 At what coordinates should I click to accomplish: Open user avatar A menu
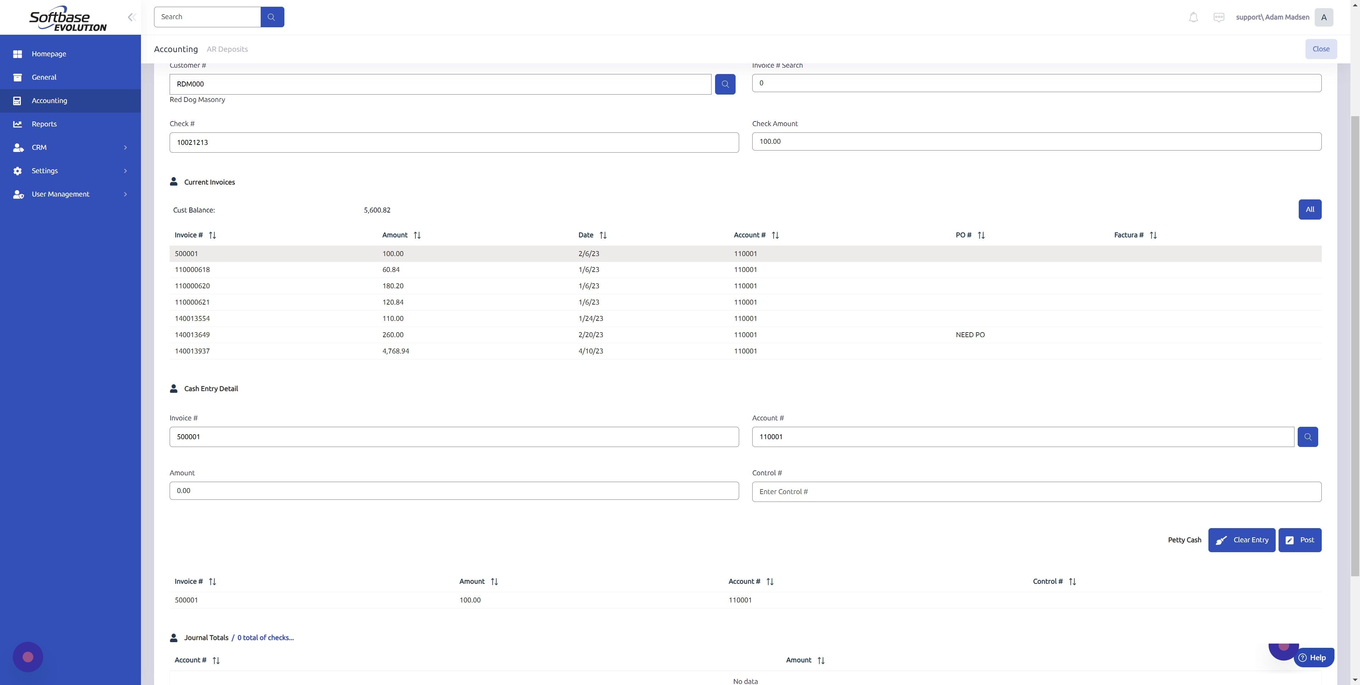pos(1324,17)
